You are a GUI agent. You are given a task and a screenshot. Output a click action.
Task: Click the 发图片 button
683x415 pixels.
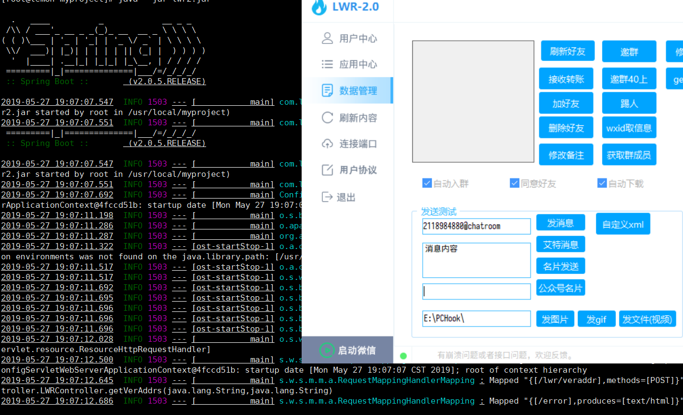[555, 319]
